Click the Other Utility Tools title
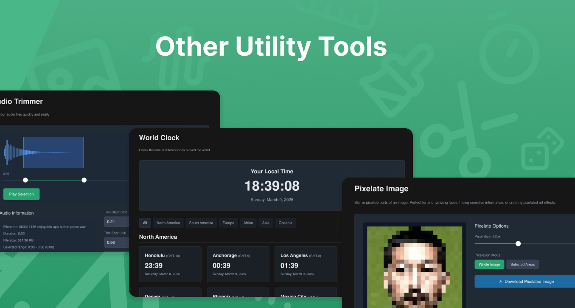The image size is (575, 308). click(271, 46)
